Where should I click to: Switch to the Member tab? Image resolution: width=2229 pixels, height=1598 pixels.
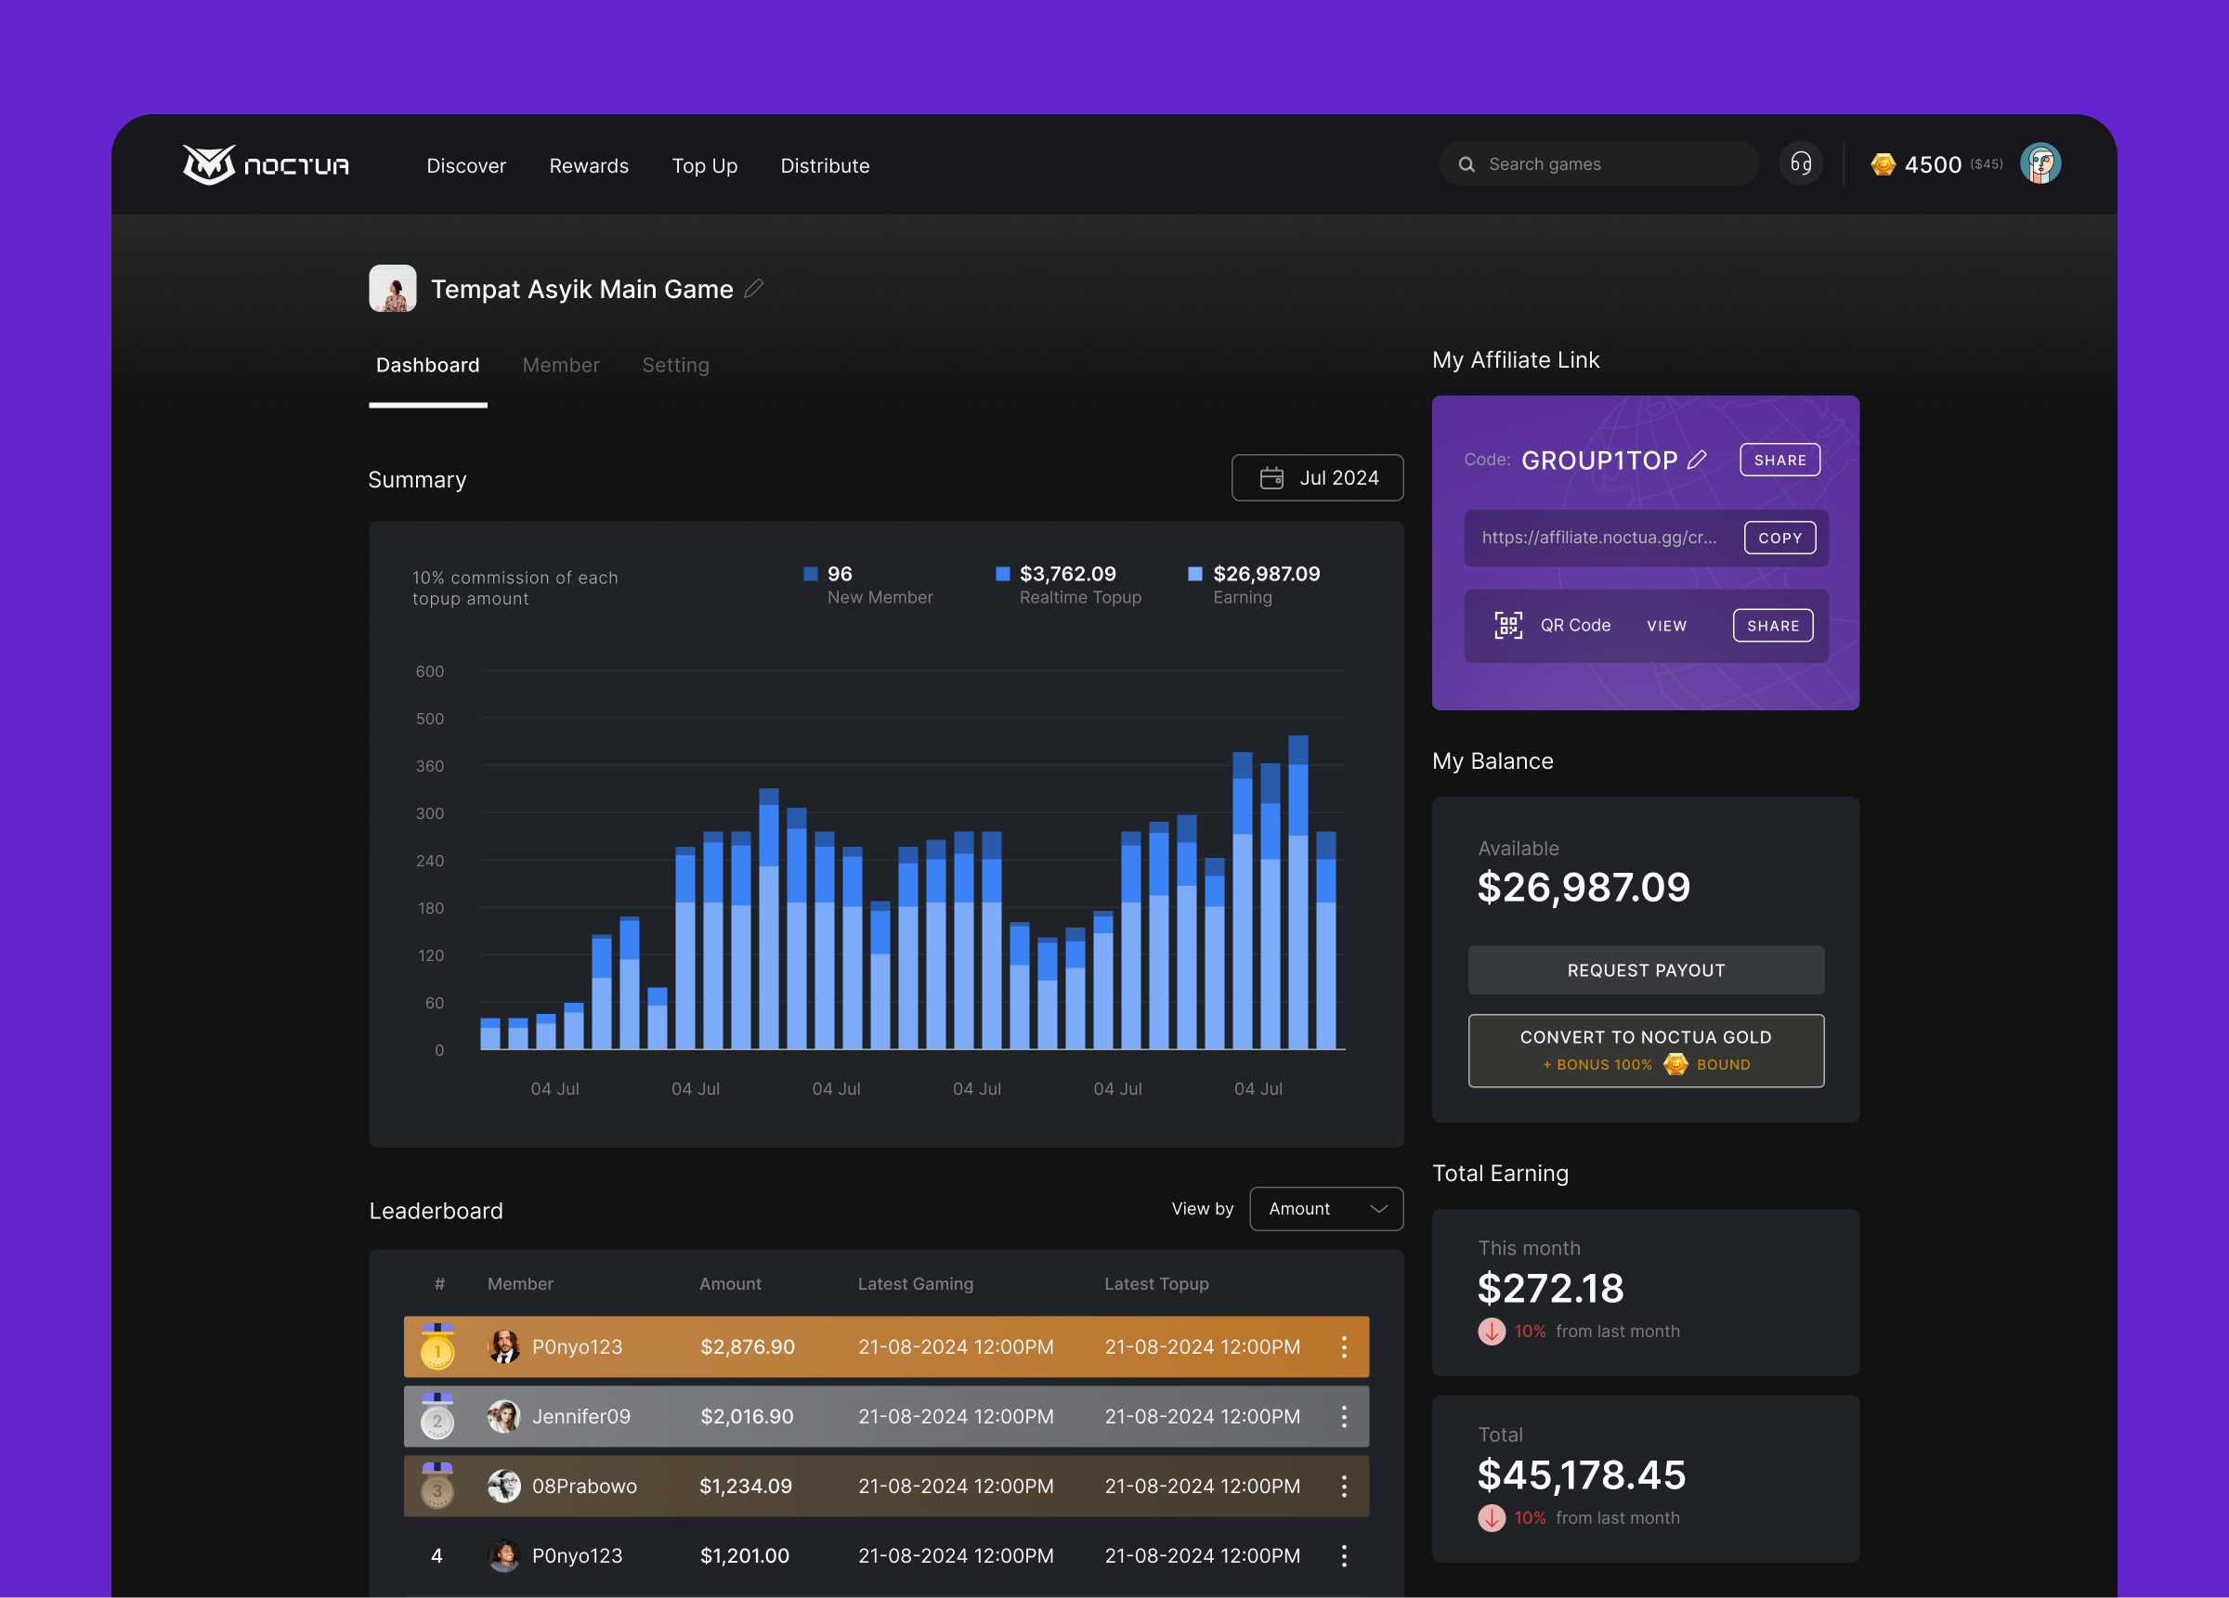pyautogui.click(x=560, y=365)
